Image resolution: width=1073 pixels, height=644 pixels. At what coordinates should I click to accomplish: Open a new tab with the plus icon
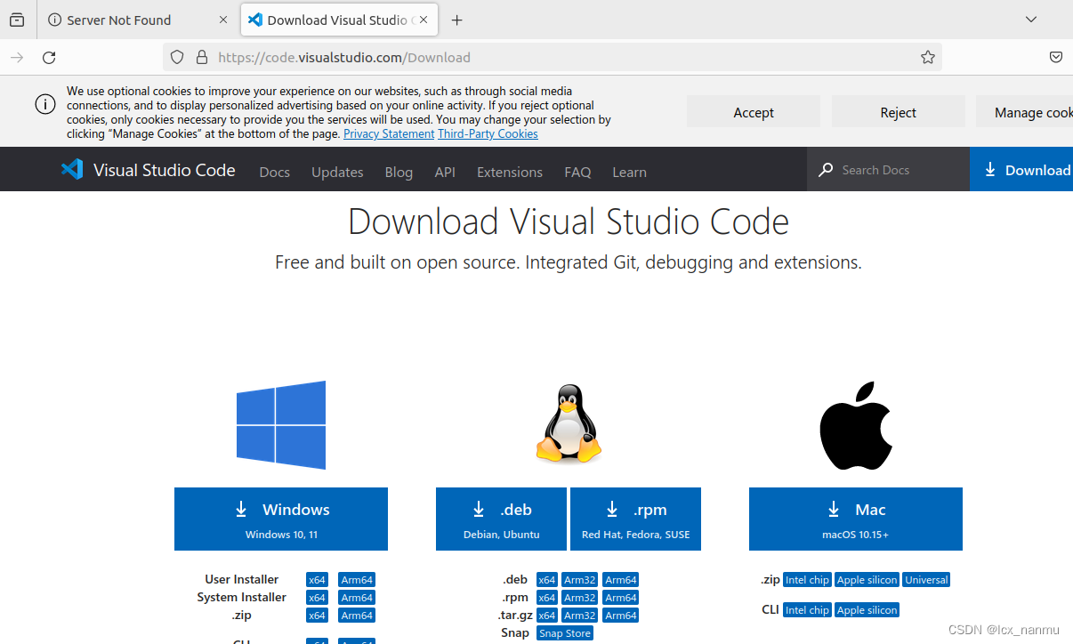(x=456, y=20)
